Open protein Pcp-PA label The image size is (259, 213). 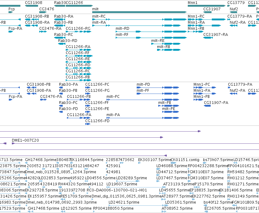[15, 97]
